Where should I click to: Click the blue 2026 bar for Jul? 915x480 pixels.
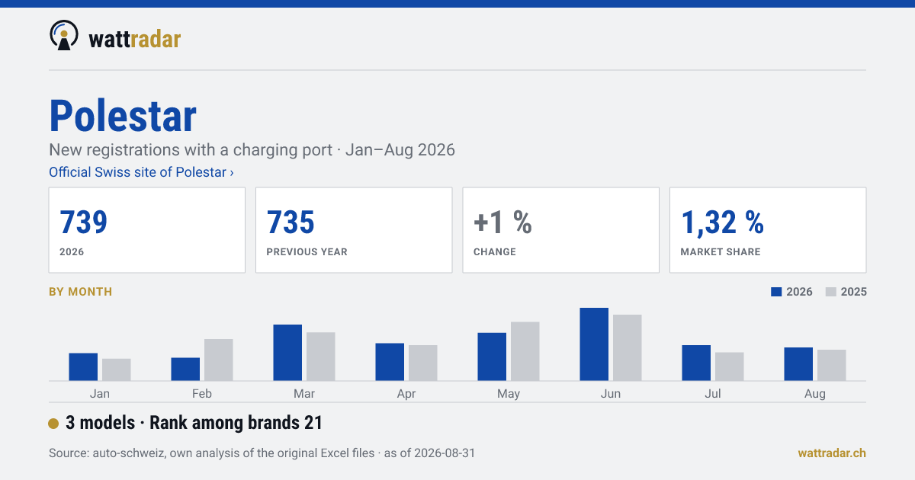tap(696, 363)
